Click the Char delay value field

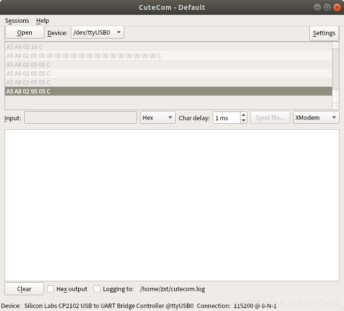[227, 118]
